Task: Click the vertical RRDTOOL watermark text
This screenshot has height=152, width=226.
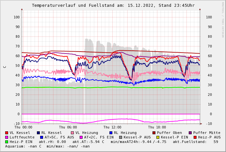Action: 222,19
